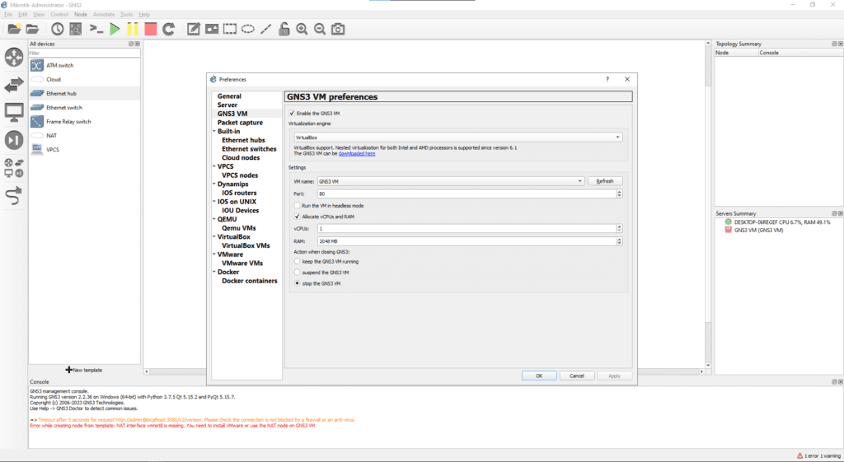Stop all nodes with red square icon
This screenshot has height=462, width=844.
151,29
